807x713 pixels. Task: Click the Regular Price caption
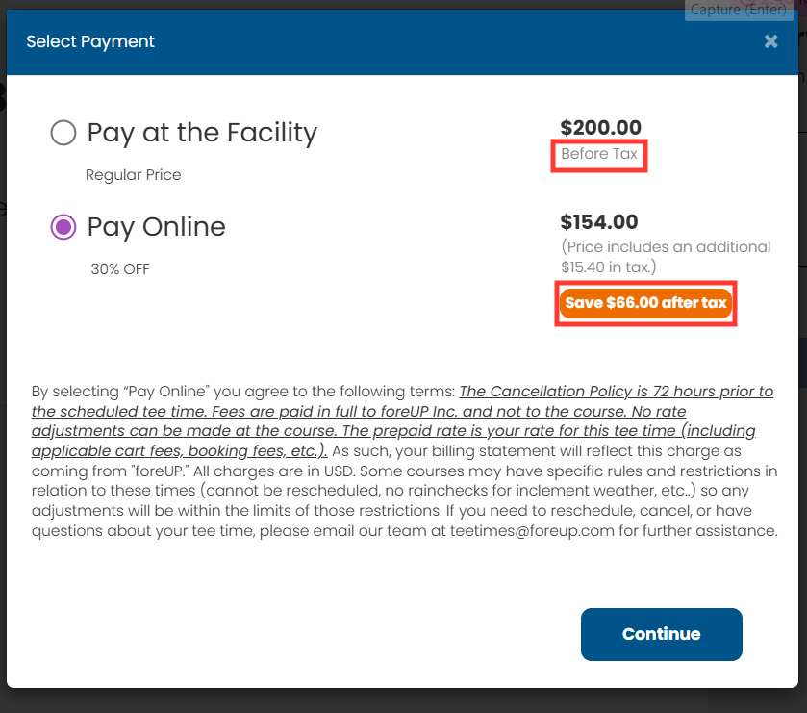tap(134, 175)
